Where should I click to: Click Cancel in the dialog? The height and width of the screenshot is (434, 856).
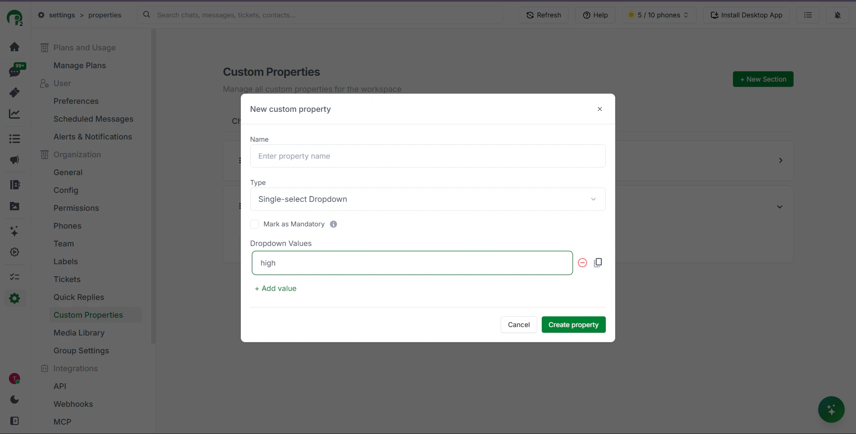pos(519,325)
